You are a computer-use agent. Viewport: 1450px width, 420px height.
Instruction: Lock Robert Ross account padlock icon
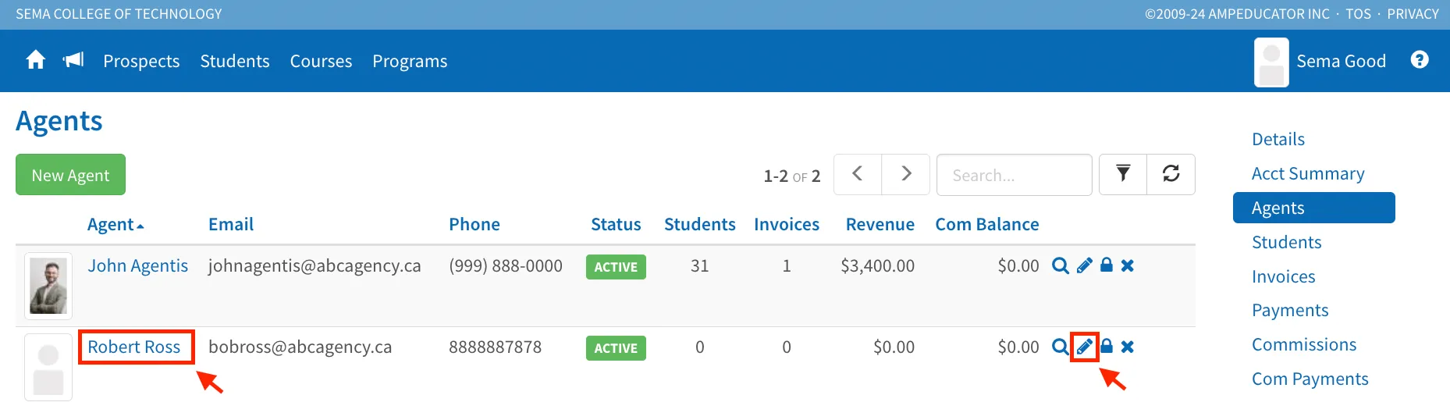point(1106,347)
